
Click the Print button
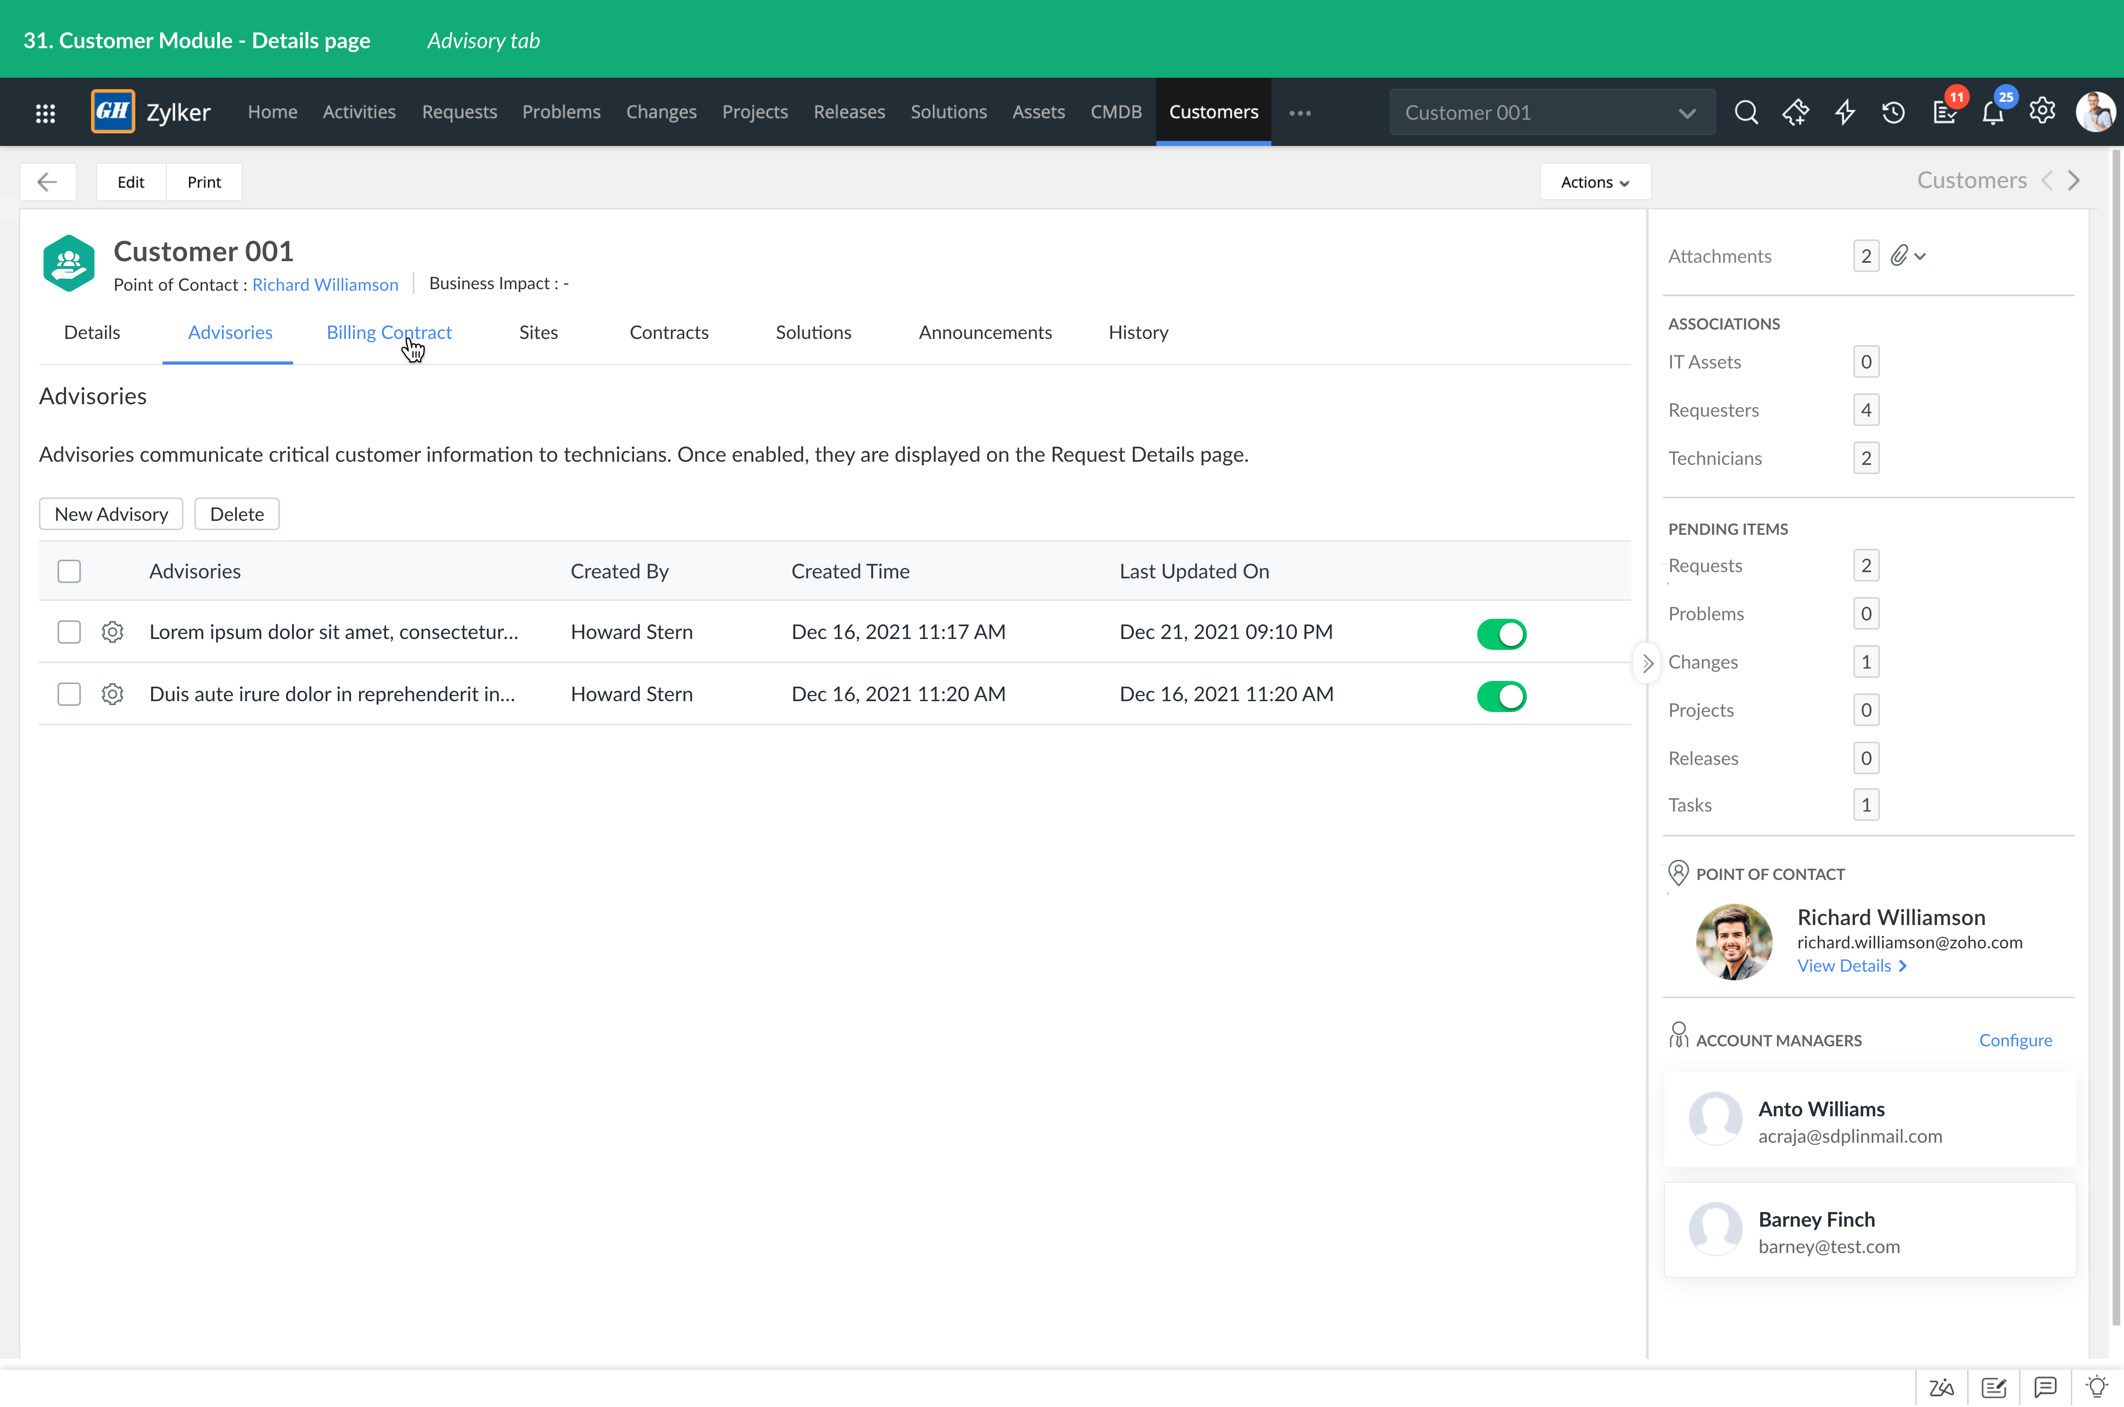point(204,182)
